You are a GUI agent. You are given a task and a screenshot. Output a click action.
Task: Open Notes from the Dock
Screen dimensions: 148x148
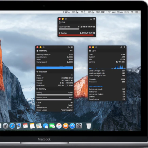[x=32, y=126]
